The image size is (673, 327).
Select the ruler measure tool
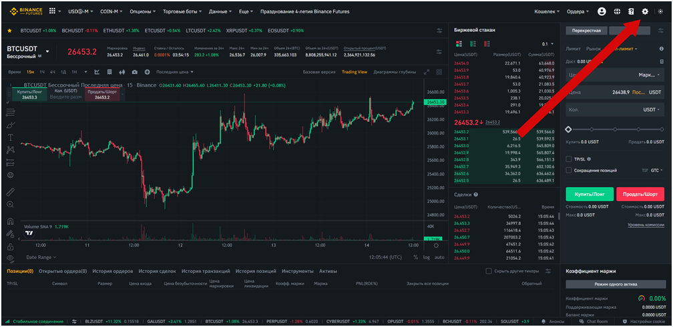click(x=10, y=192)
